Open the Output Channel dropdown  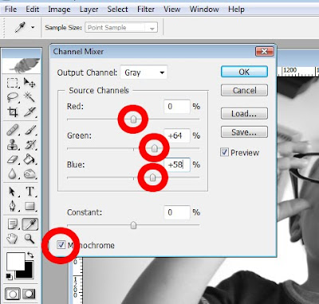click(144, 72)
